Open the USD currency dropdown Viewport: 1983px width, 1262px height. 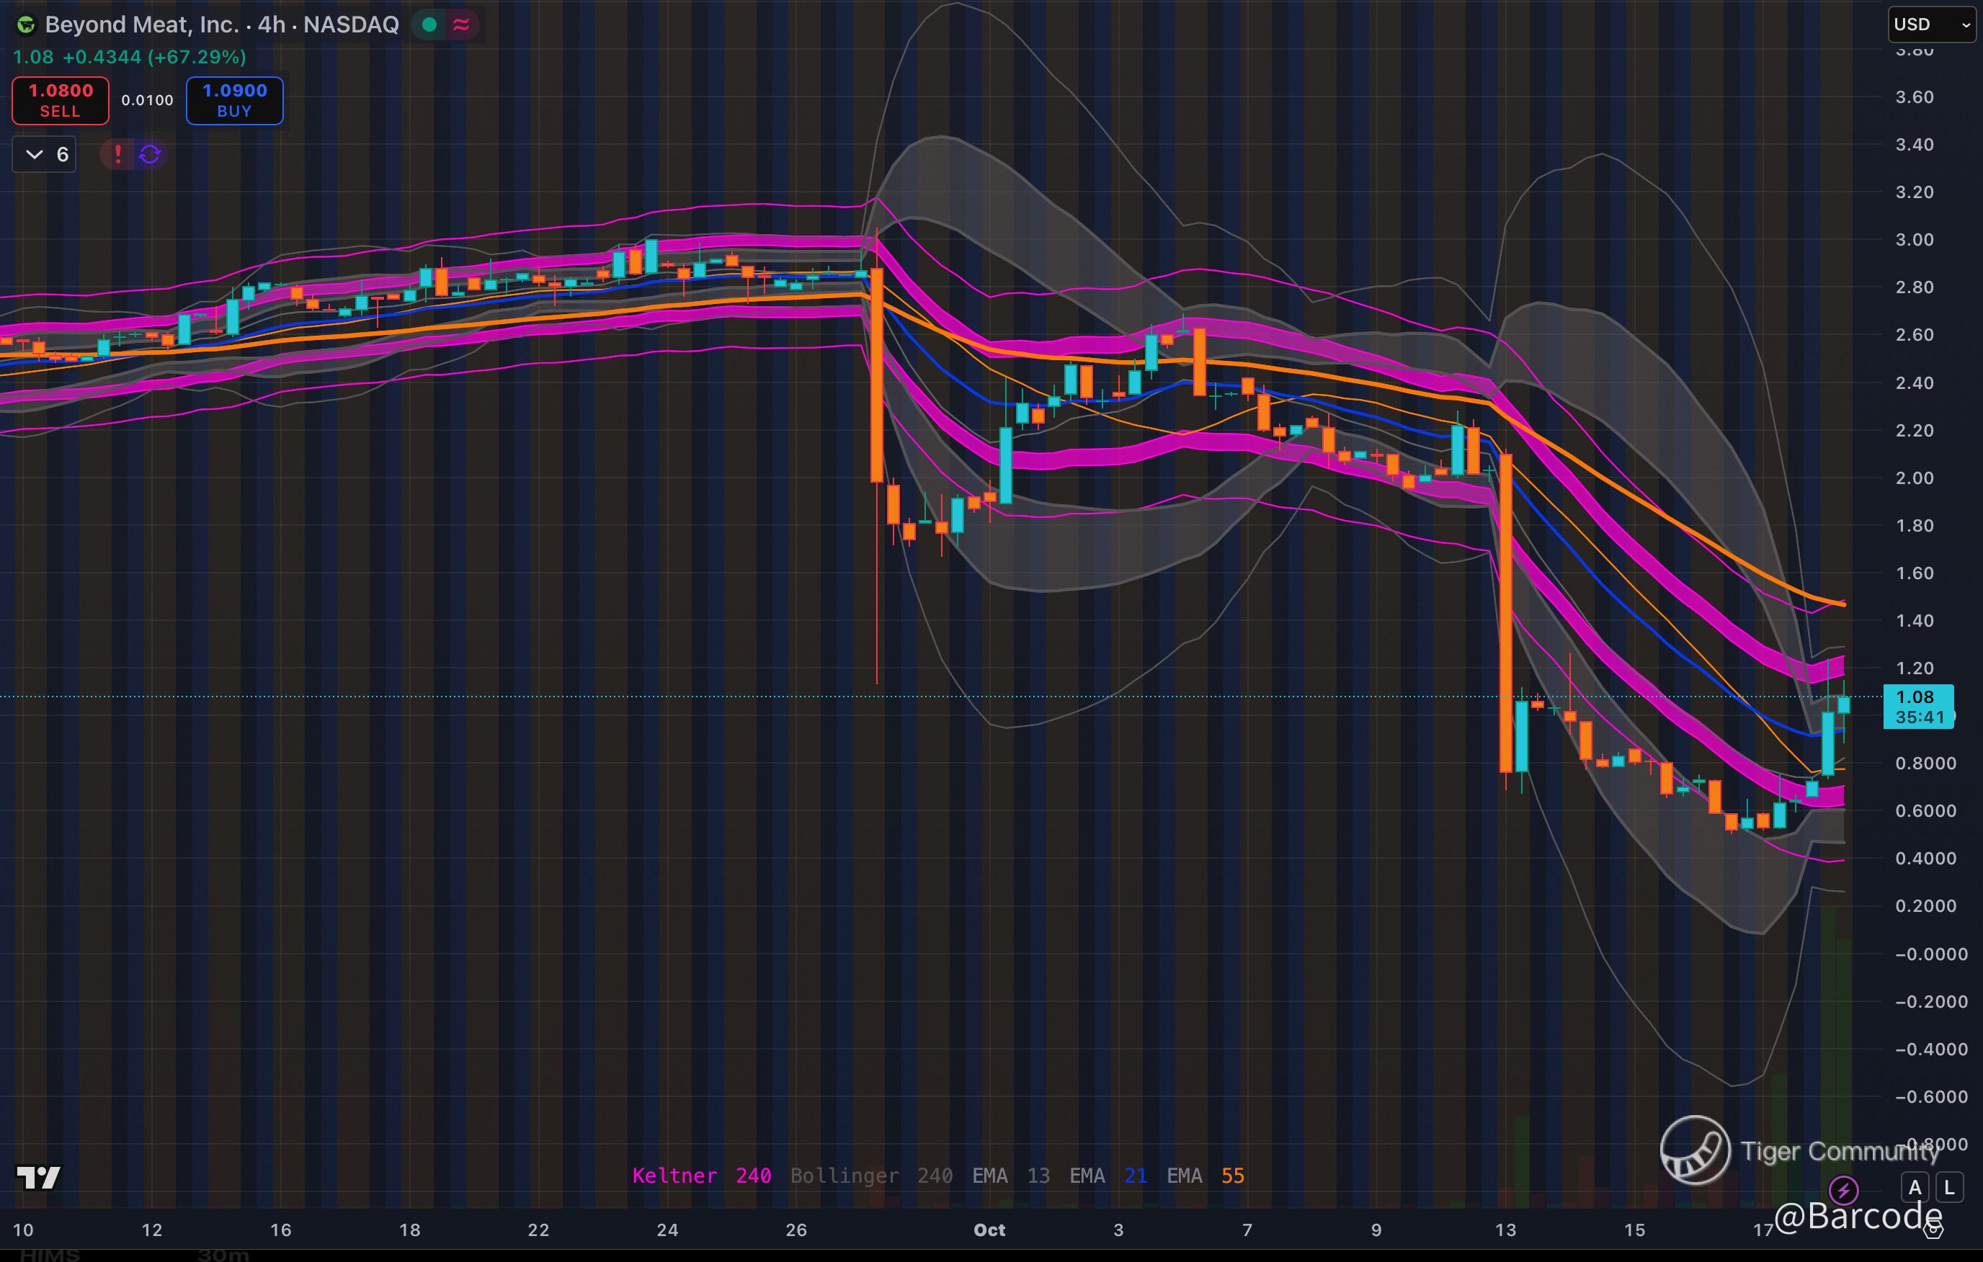pyautogui.click(x=1930, y=24)
